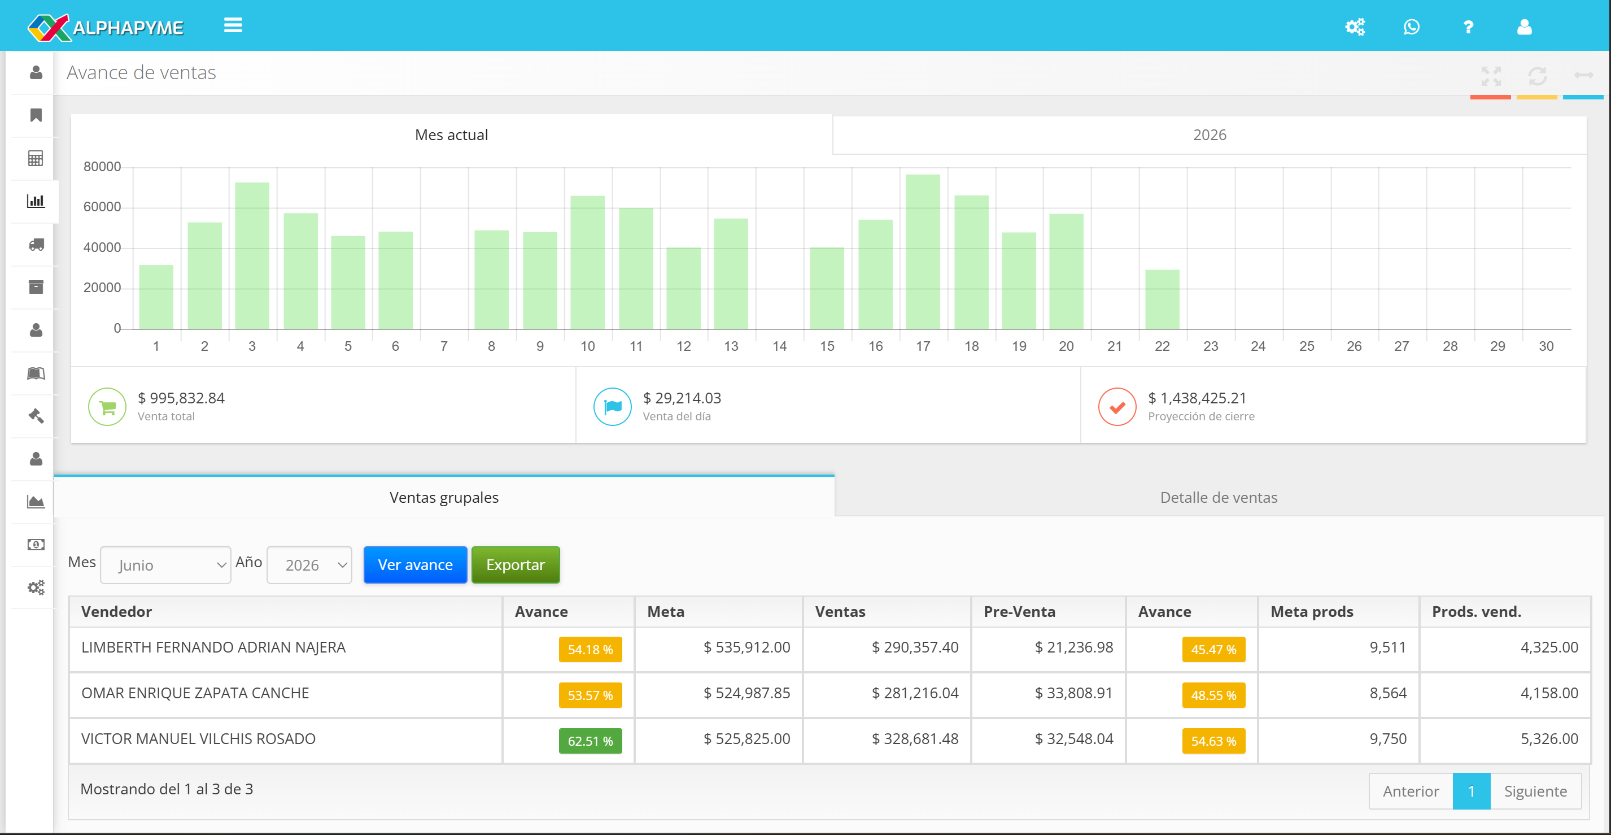The height and width of the screenshot is (835, 1611).
Task: Sort by Meta prods column header
Action: [1338, 611]
